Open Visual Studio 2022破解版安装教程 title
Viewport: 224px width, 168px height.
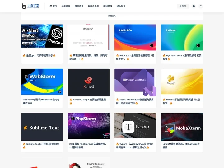135,101
